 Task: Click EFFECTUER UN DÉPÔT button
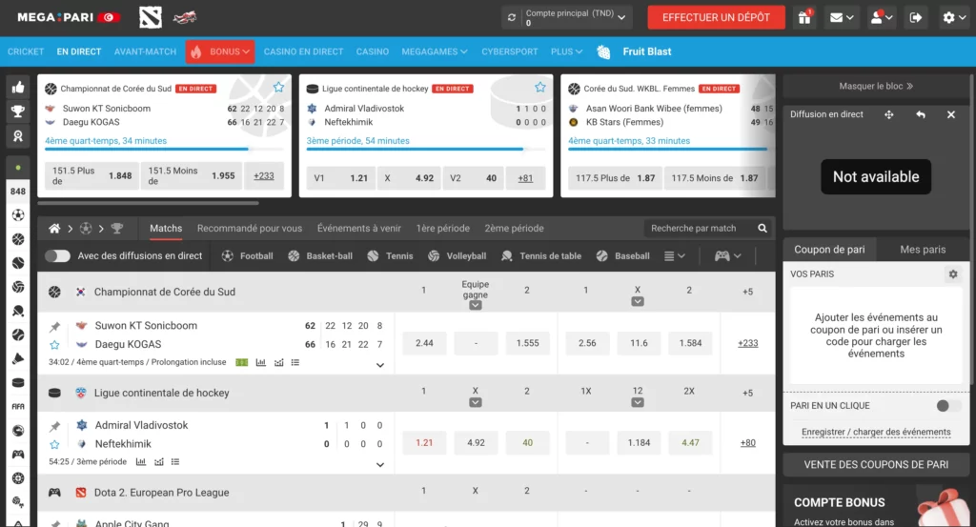tap(716, 17)
